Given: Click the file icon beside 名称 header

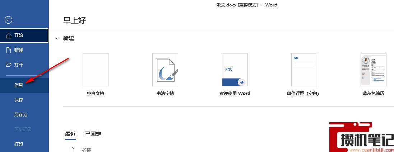Looking at the screenshot, I should [71, 149].
